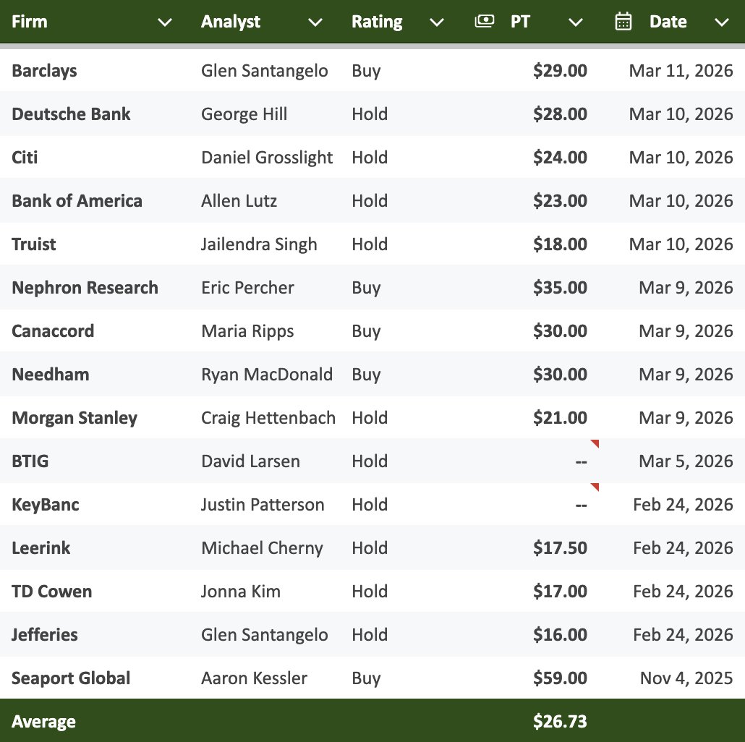This screenshot has height=742, width=745.
Task: Select the Average $26.73 total cell
Action: [x=560, y=722]
